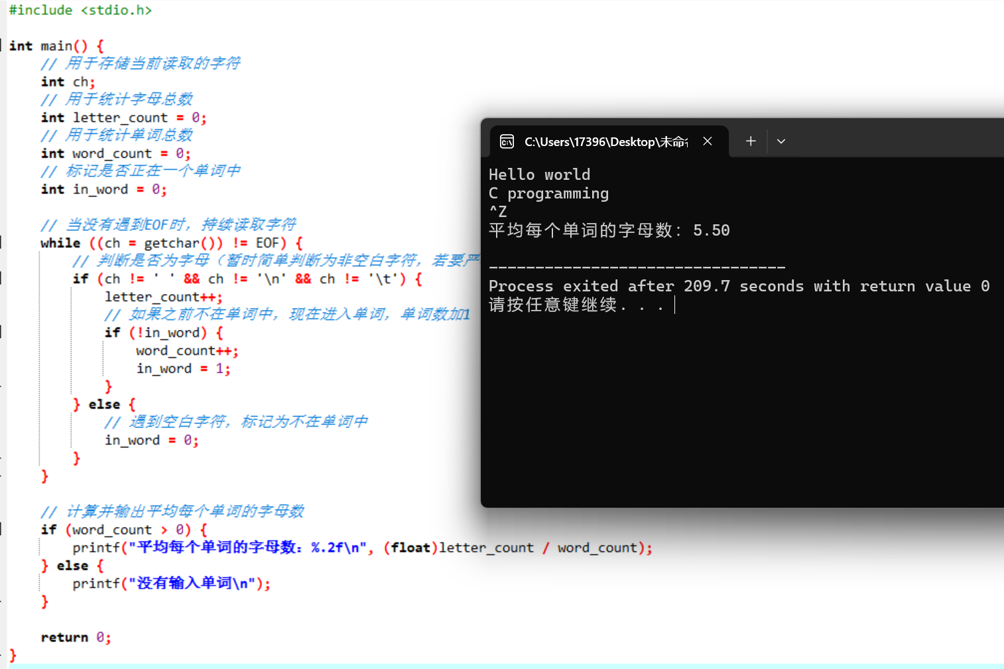Click the "return 0;" statement
The height and width of the screenshot is (669, 1004).
coord(76,637)
